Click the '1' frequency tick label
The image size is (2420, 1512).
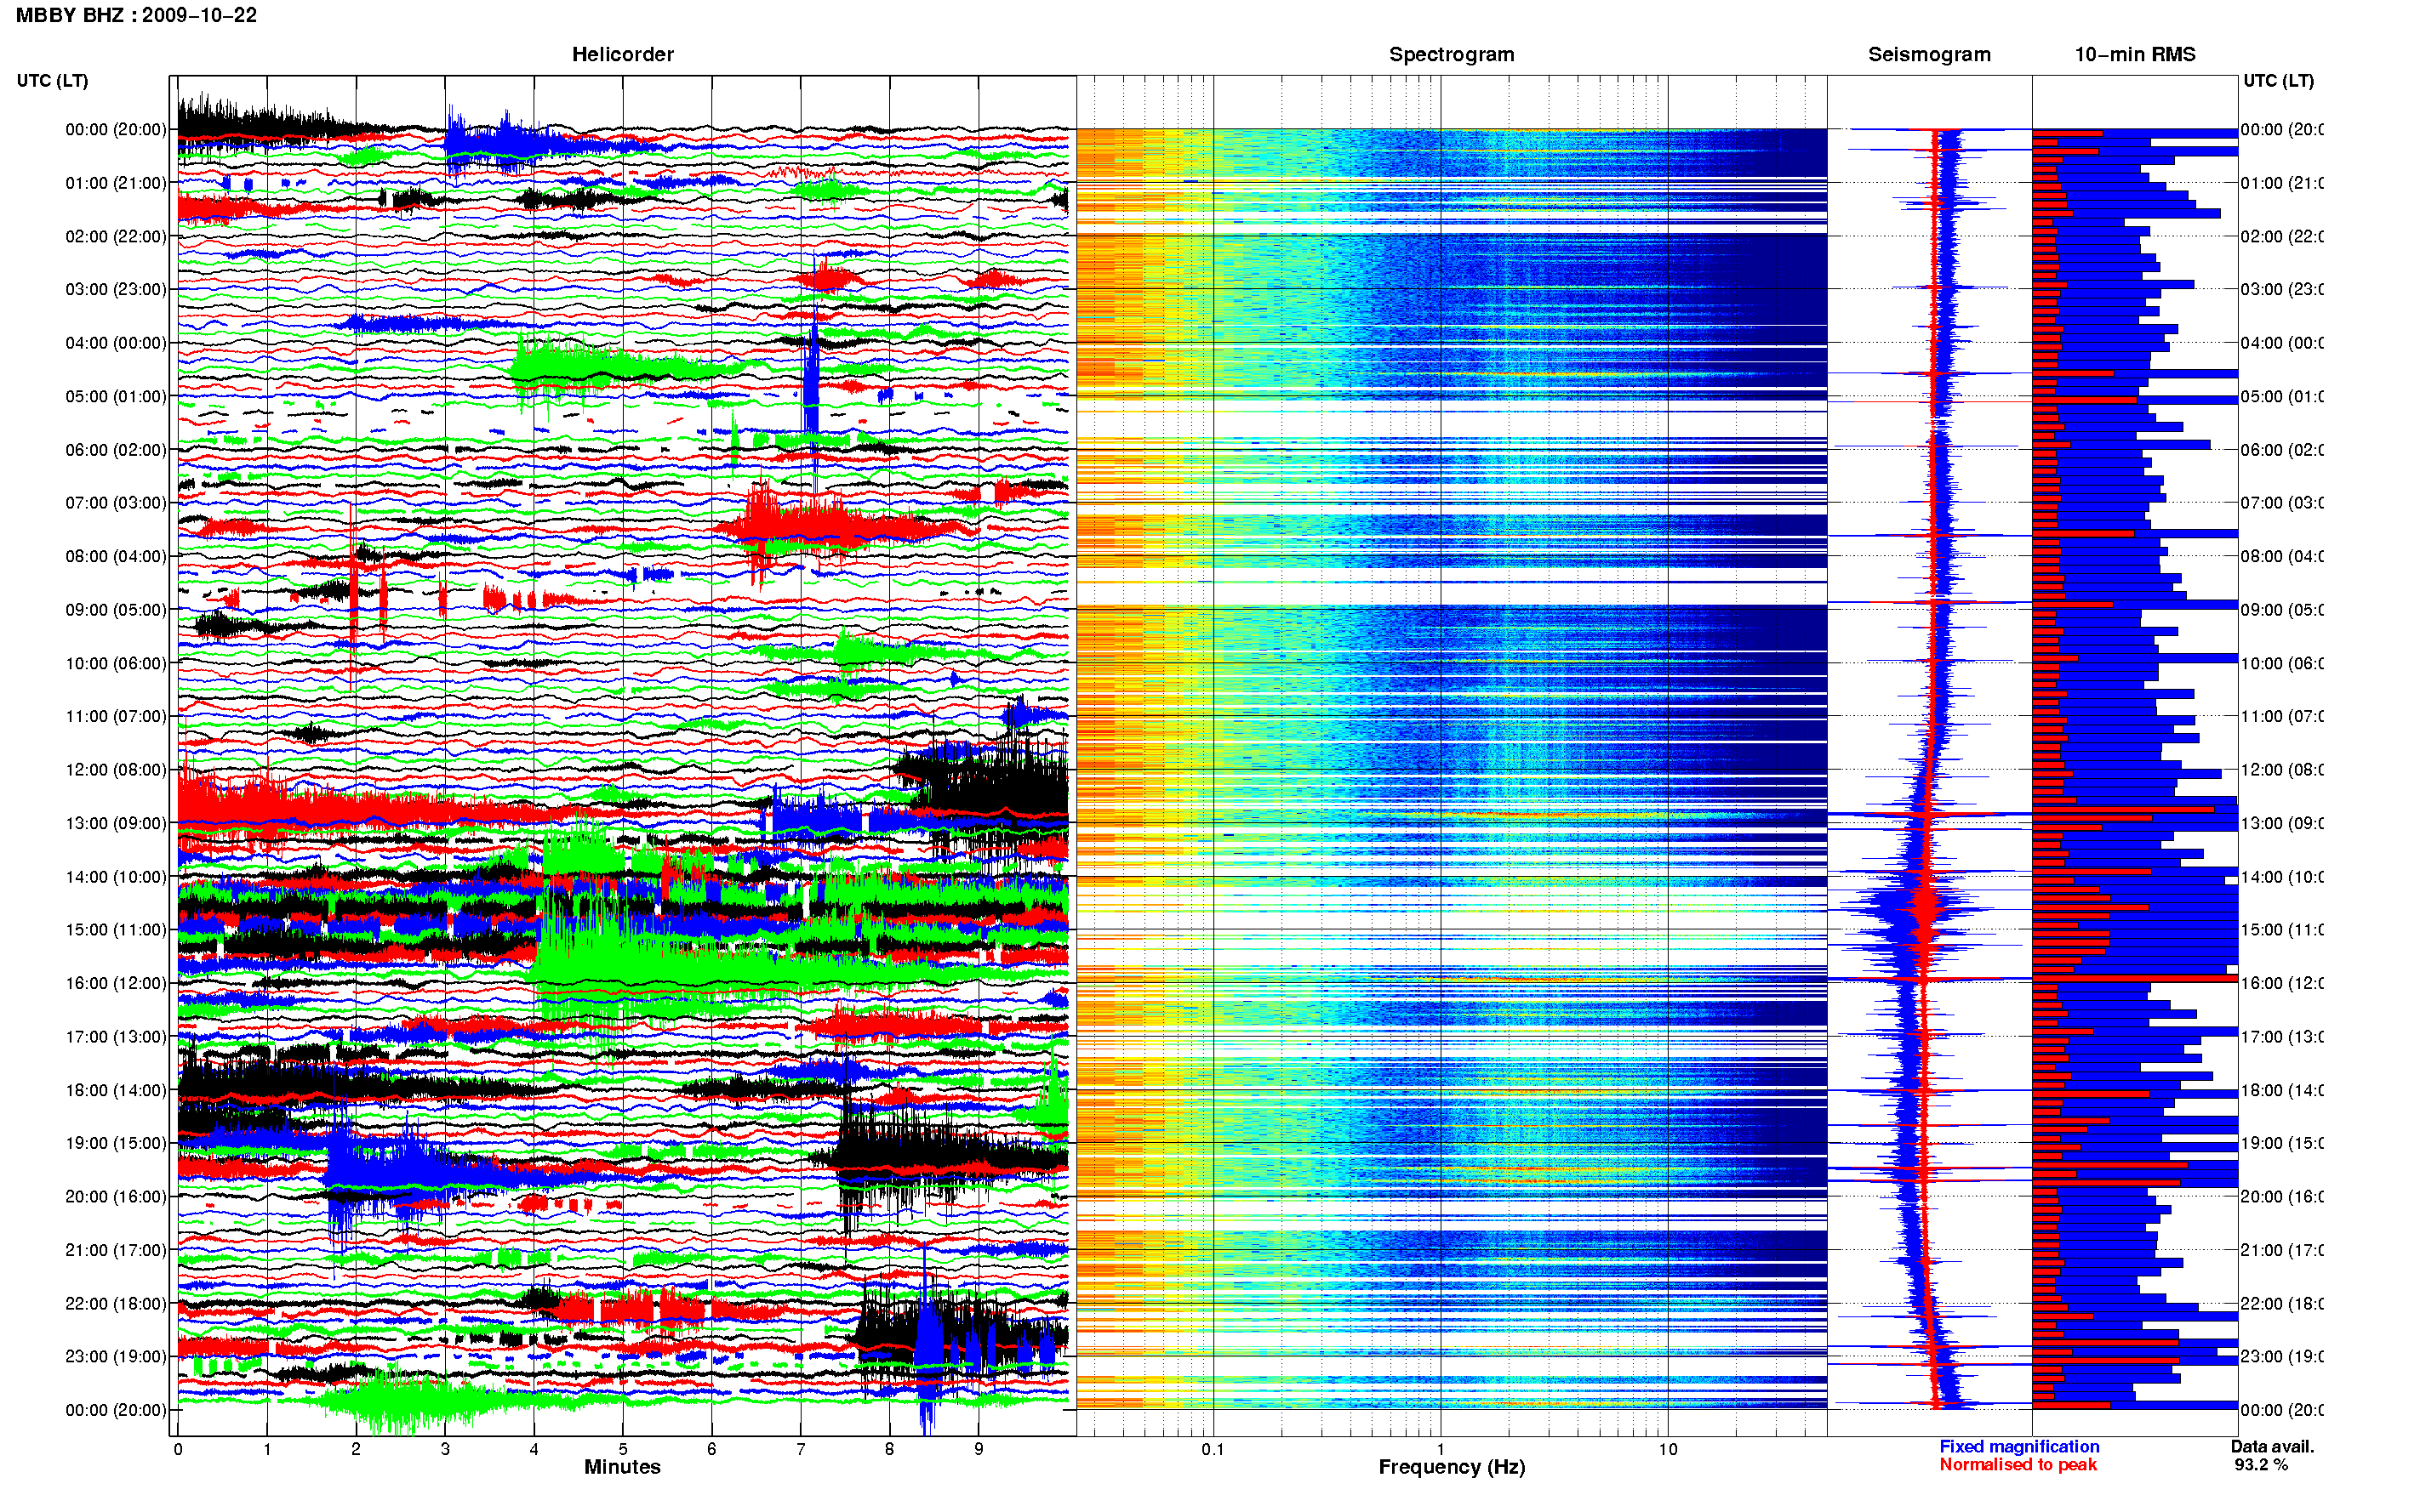[1441, 1449]
